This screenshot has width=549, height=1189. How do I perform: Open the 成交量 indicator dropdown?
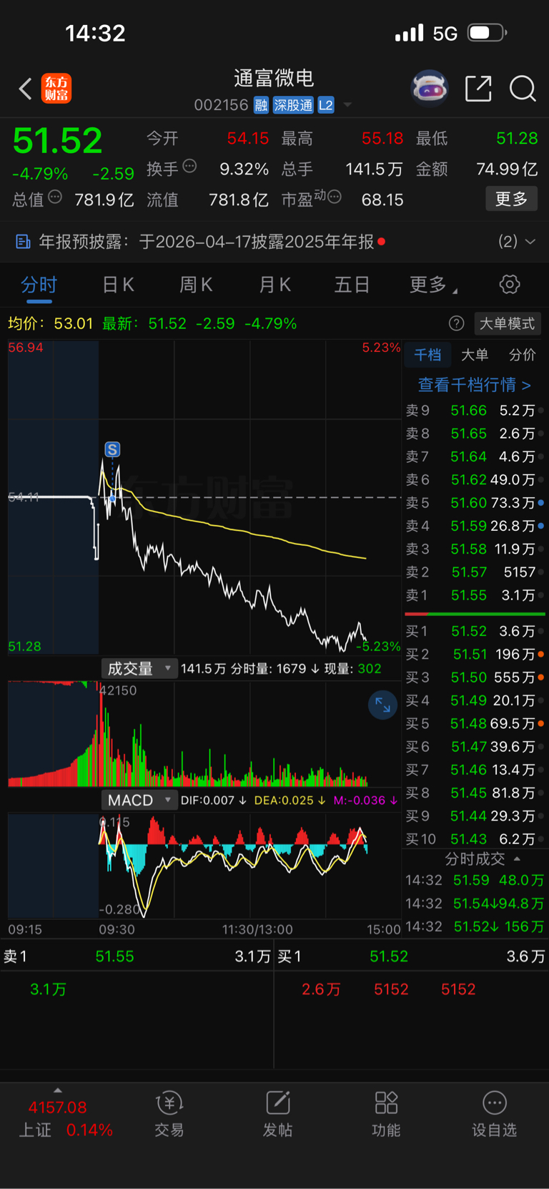coord(139,669)
